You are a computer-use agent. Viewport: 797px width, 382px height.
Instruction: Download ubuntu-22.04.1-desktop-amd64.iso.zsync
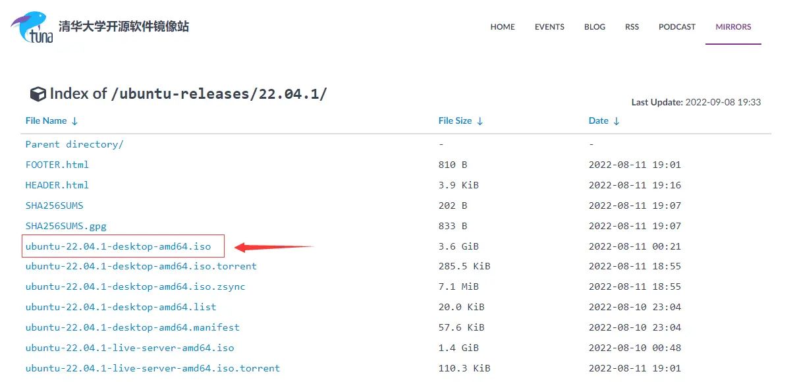[x=136, y=286]
